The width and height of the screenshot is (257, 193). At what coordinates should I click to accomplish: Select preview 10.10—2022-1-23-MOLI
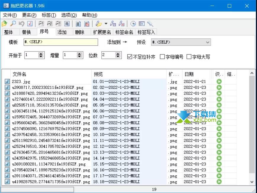[x=116, y=135]
